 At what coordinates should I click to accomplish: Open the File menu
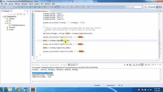click(x=2, y=4)
